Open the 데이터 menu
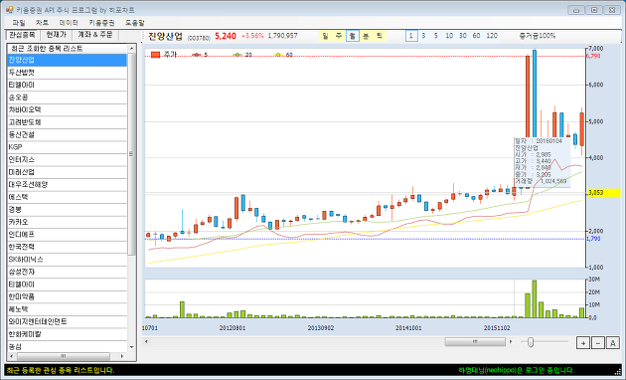Screen dimensions: 626x380 click(x=69, y=23)
